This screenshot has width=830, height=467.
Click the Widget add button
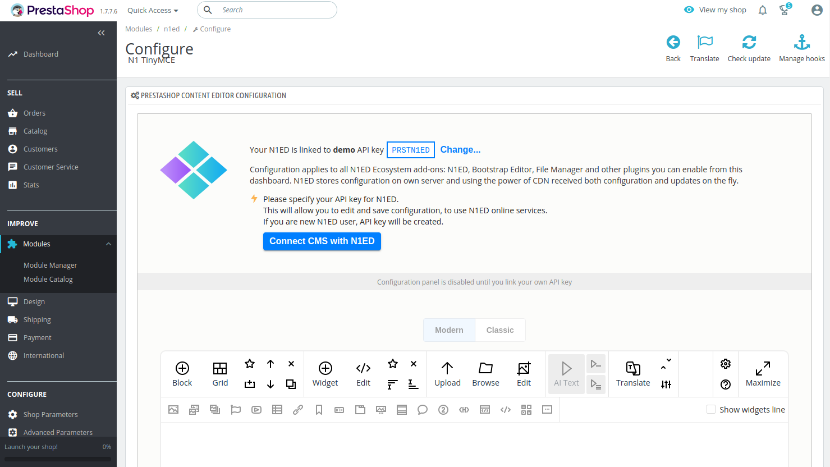click(x=325, y=374)
